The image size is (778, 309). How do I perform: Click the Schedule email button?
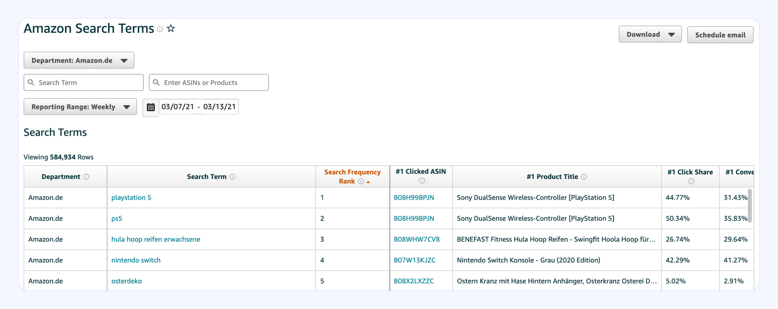pyautogui.click(x=720, y=35)
